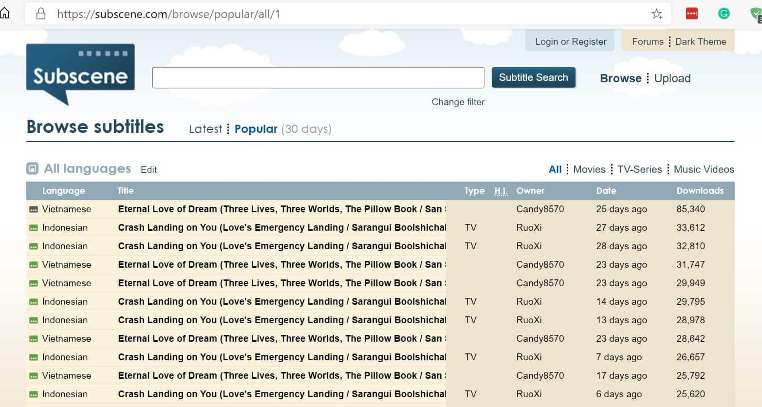Open Crash Landing on You from 14 days ago
The height and width of the screenshot is (407, 762).
tap(282, 301)
